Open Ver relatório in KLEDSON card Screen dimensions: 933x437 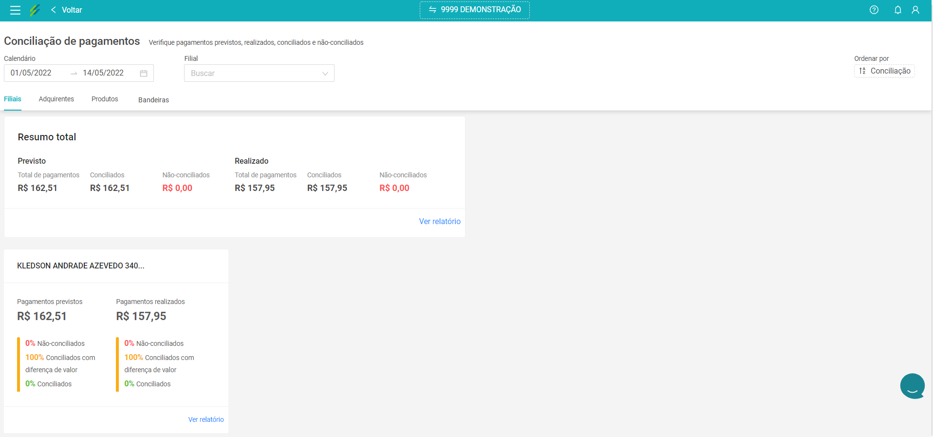[x=206, y=419]
